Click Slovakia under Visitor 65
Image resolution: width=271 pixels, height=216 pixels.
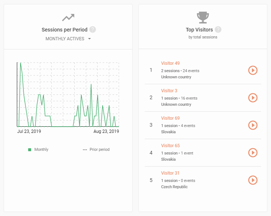pos(168,159)
